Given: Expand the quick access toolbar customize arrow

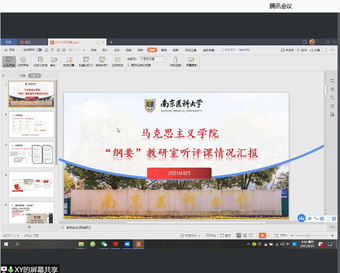Looking at the screenshot, I should click(84, 50).
